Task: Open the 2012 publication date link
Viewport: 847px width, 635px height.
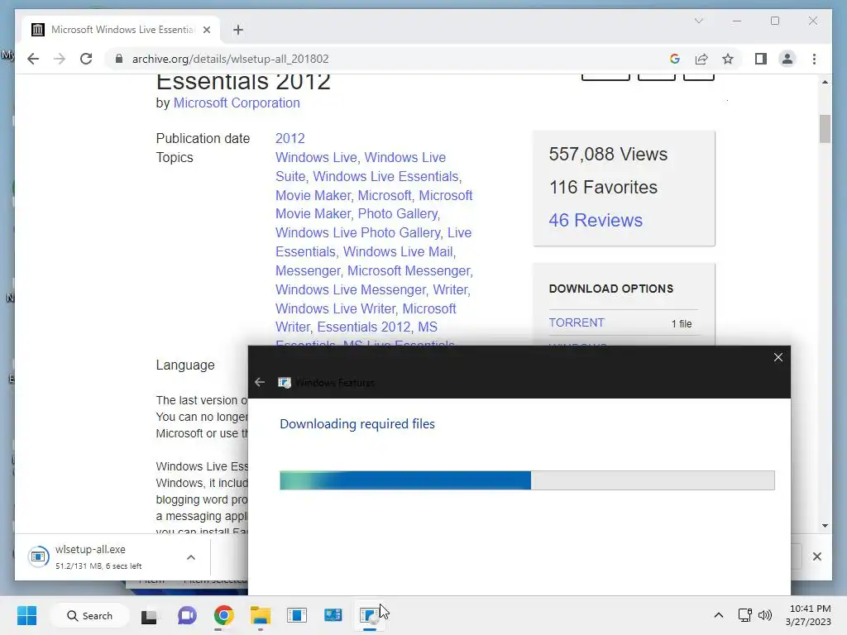Action: point(290,138)
